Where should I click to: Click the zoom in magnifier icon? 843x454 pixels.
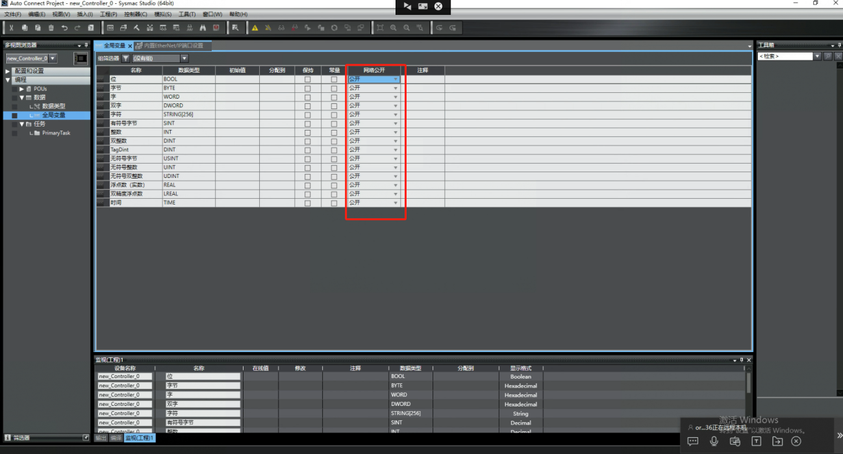coord(394,28)
